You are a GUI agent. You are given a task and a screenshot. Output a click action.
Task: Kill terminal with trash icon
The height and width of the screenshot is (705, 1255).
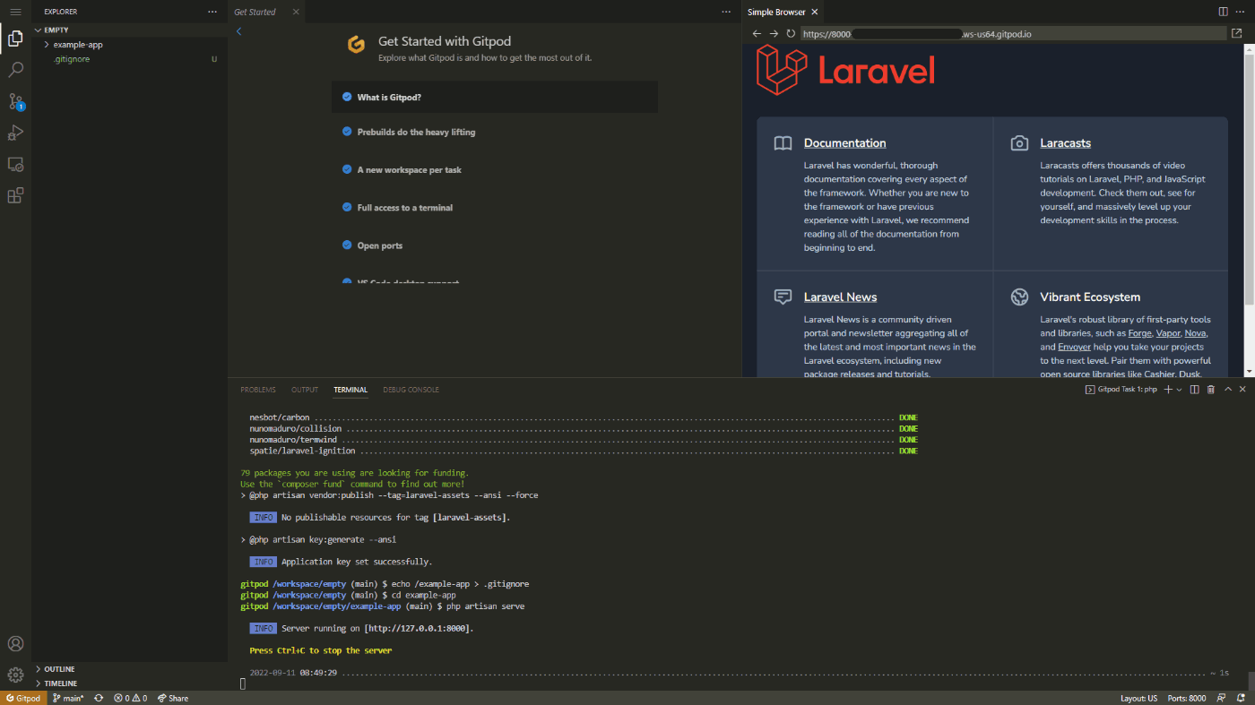click(1211, 390)
